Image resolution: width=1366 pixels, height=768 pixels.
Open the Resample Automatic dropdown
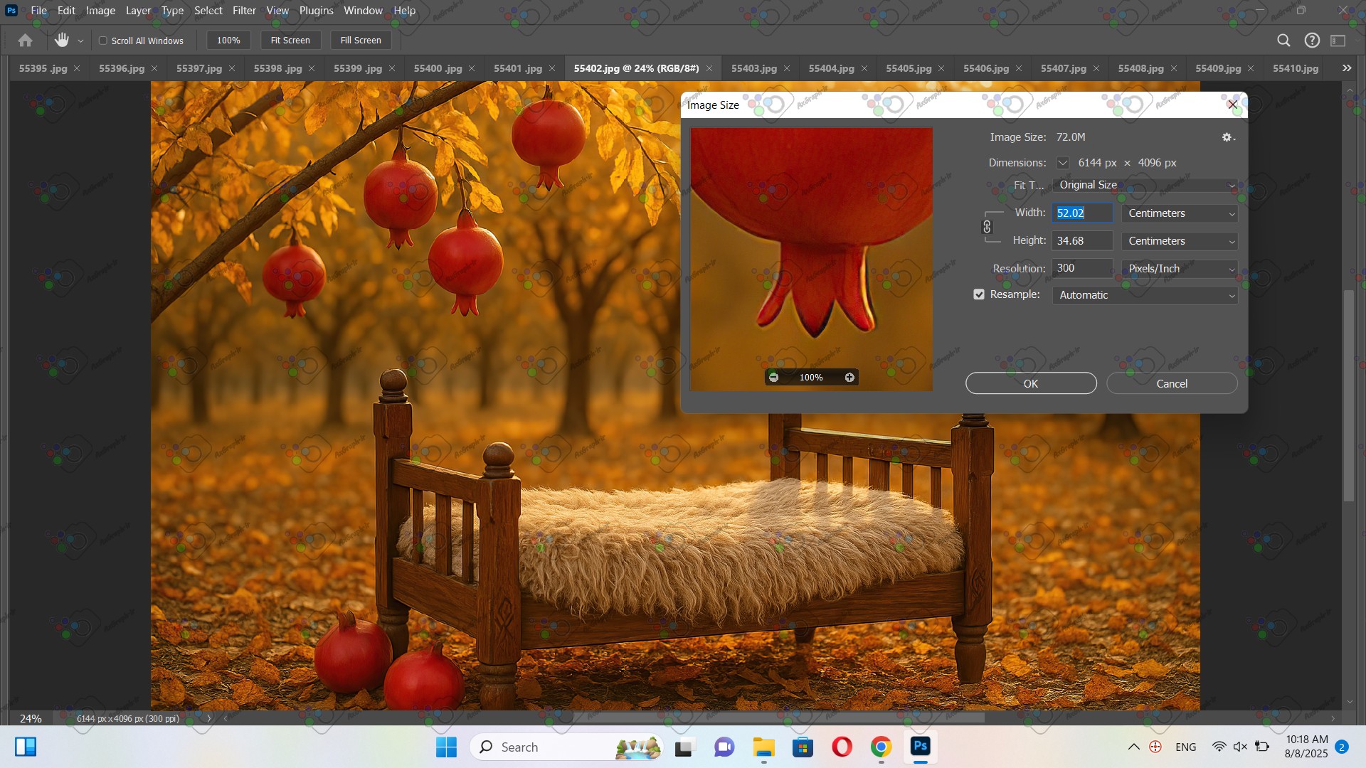pos(1145,295)
